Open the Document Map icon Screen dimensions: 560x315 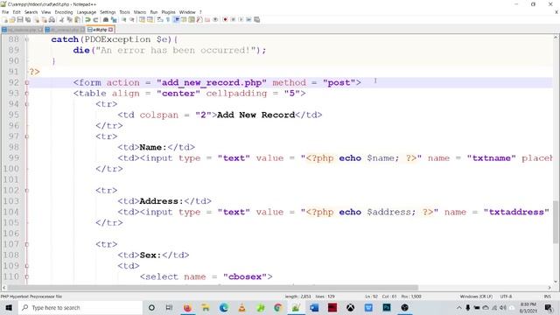click(192, 19)
